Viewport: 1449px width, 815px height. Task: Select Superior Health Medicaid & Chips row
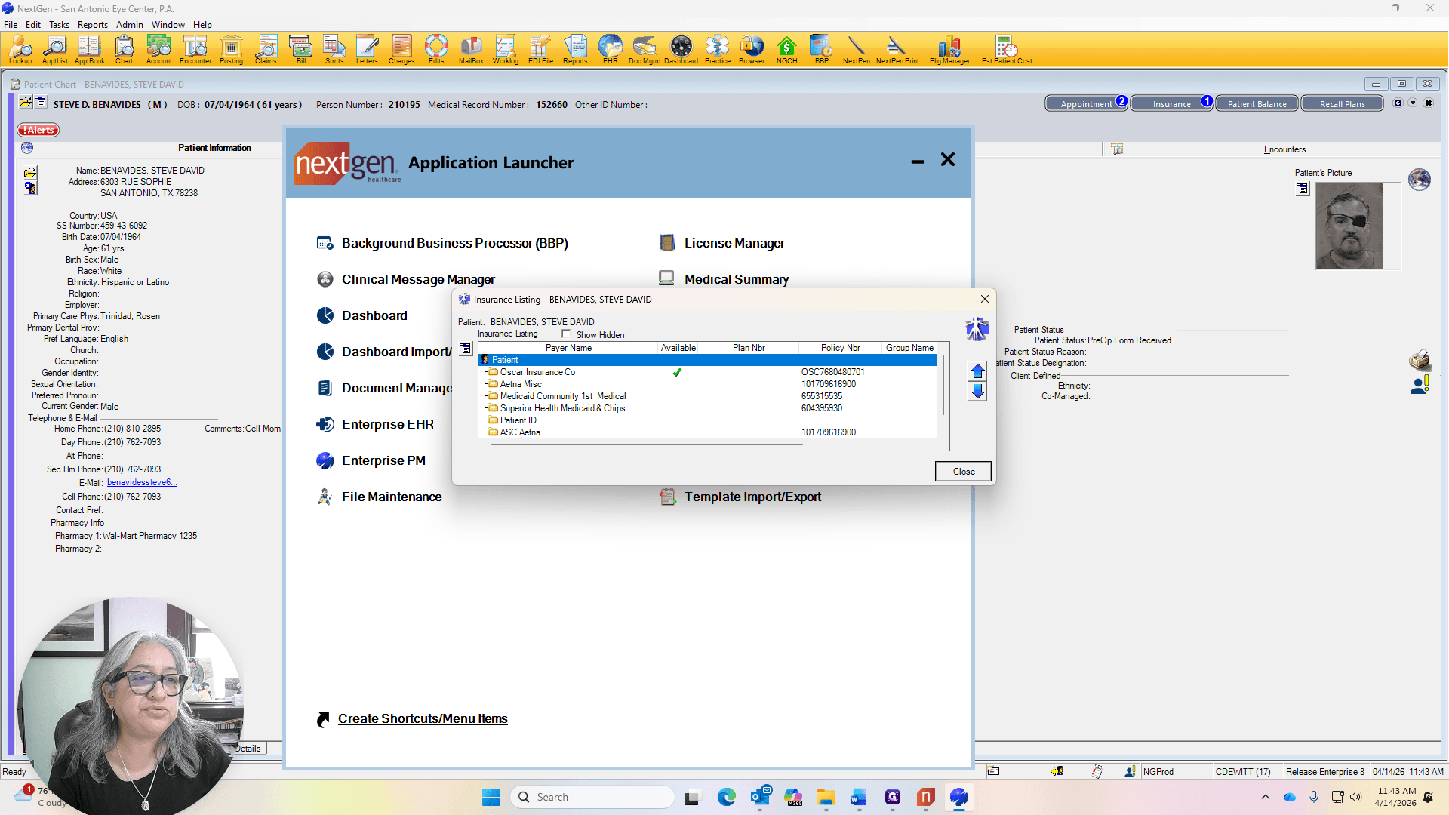709,408
